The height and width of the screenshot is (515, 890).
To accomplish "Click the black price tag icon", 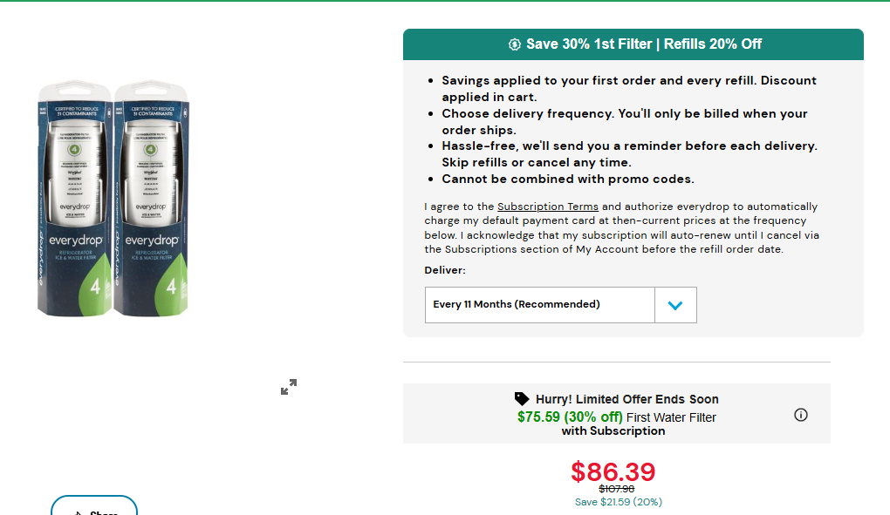I will point(522,399).
